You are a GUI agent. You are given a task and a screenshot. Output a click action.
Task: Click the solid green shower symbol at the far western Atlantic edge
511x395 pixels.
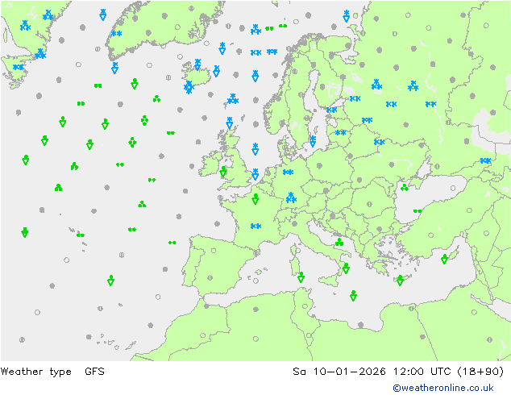[25, 232]
